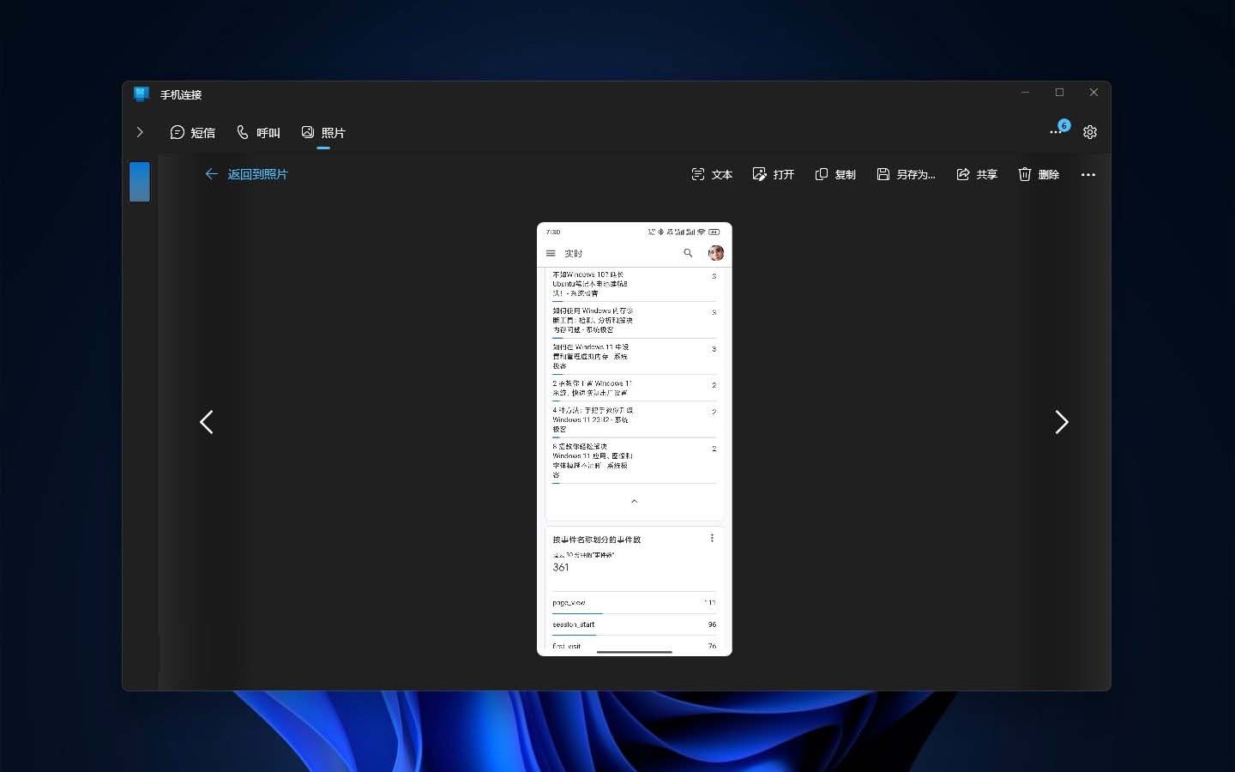Maximize the 手机连接 window
The width and height of the screenshot is (1235, 772).
tap(1059, 93)
